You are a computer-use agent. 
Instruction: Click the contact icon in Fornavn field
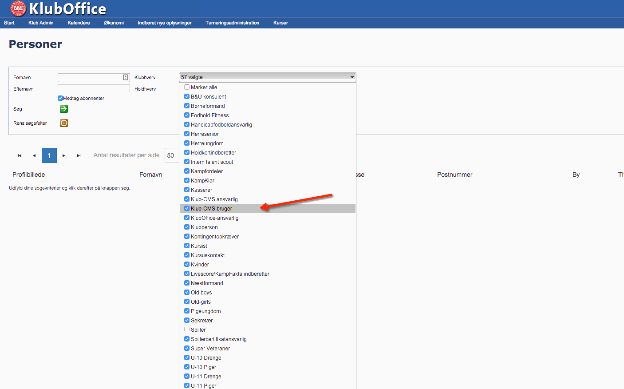(x=126, y=77)
